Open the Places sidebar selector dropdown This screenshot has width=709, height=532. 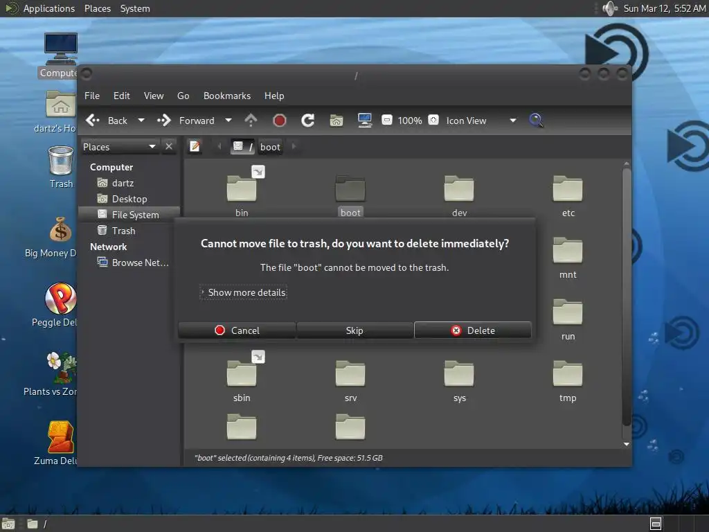[120, 147]
